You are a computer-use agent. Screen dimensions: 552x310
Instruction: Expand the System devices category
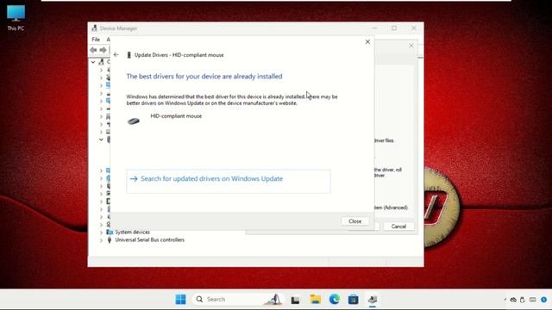tap(102, 232)
